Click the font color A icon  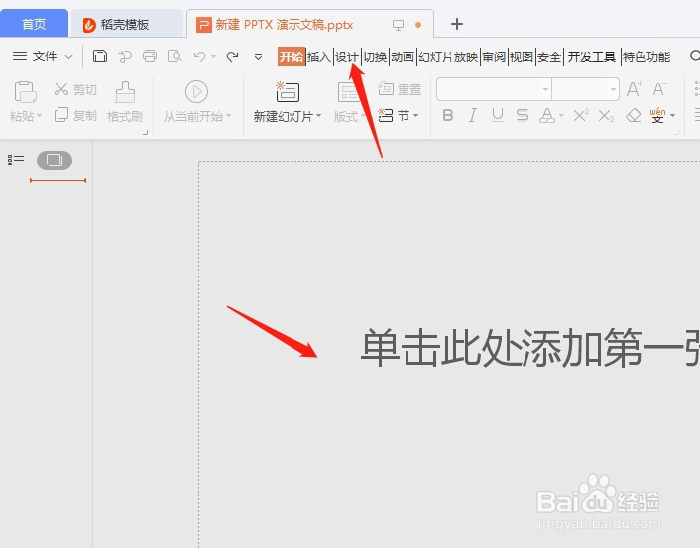click(x=547, y=115)
